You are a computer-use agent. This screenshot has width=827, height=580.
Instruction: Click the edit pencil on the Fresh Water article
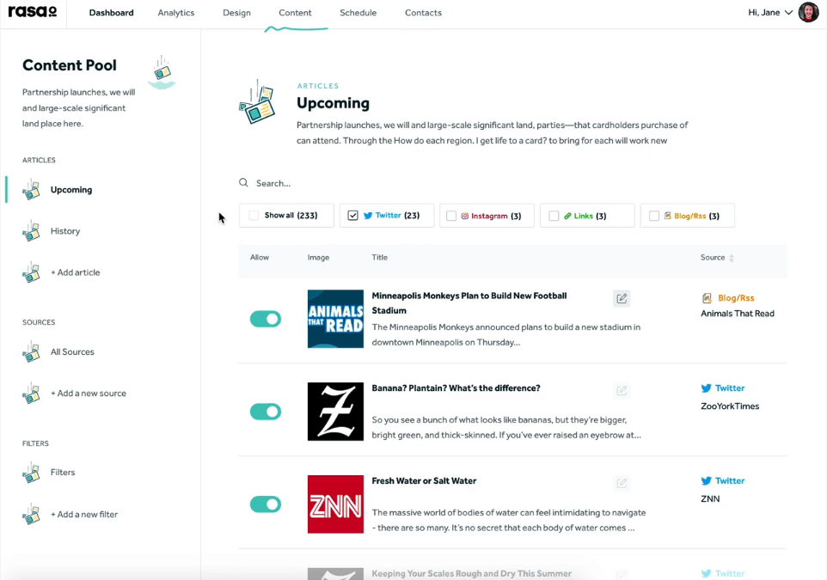(622, 483)
